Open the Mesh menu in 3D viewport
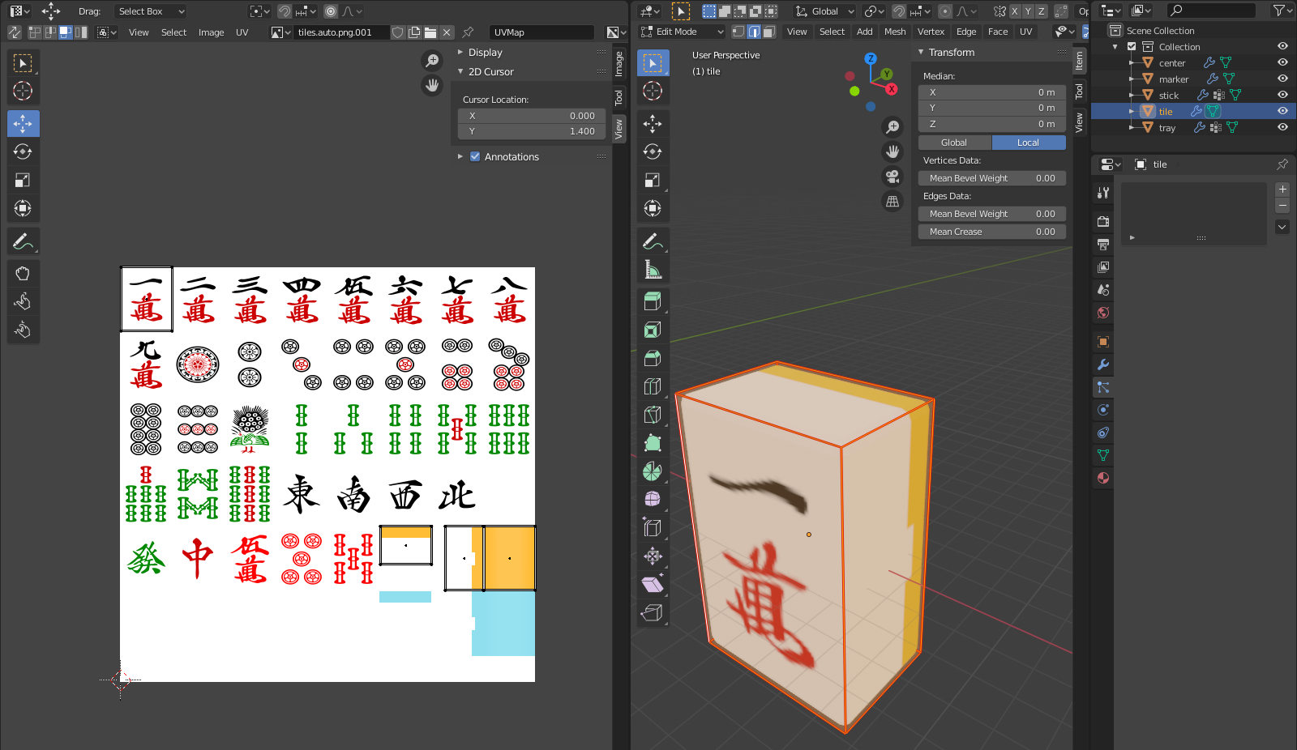This screenshot has height=750, width=1297. coord(895,32)
